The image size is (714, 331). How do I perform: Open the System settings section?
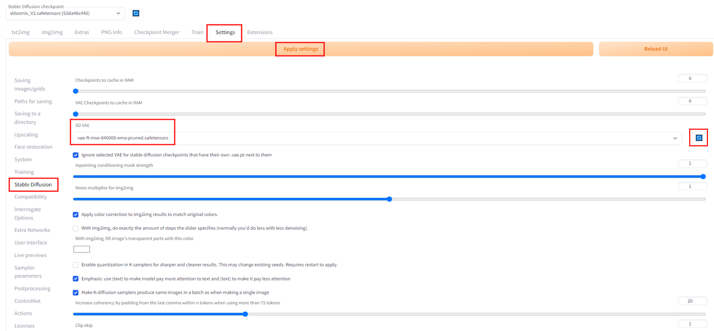(x=23, y=159)
